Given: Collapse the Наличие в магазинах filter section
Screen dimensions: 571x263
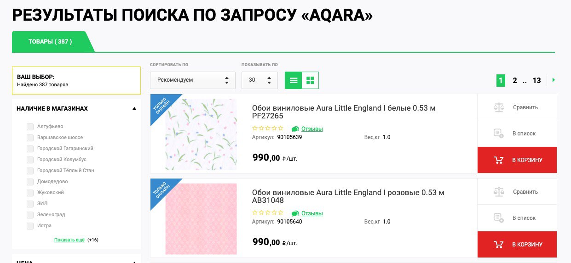Looking at the screenshot, I should point(134,109).
